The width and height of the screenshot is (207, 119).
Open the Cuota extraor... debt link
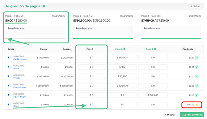click(x=20, y=59)
